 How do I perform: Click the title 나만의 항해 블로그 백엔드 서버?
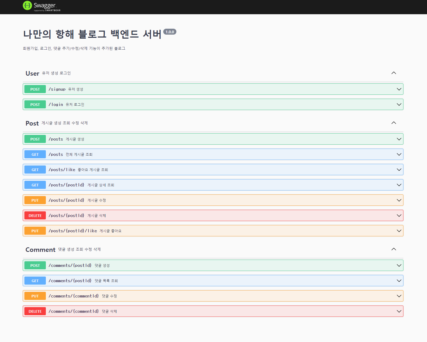pos(92,34)
